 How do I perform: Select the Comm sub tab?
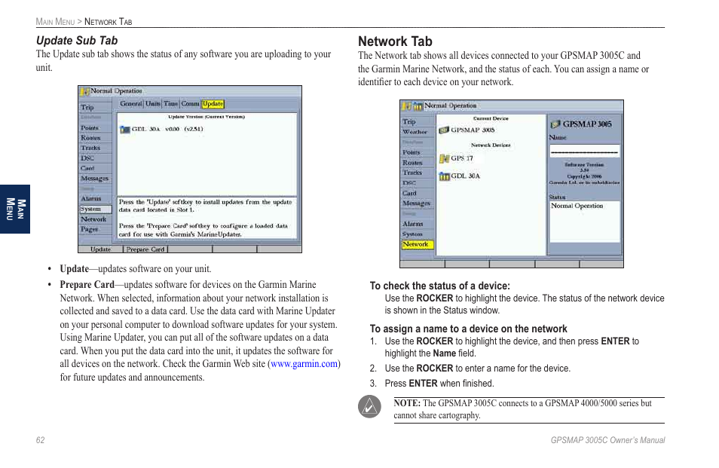(x=190, y=104)
